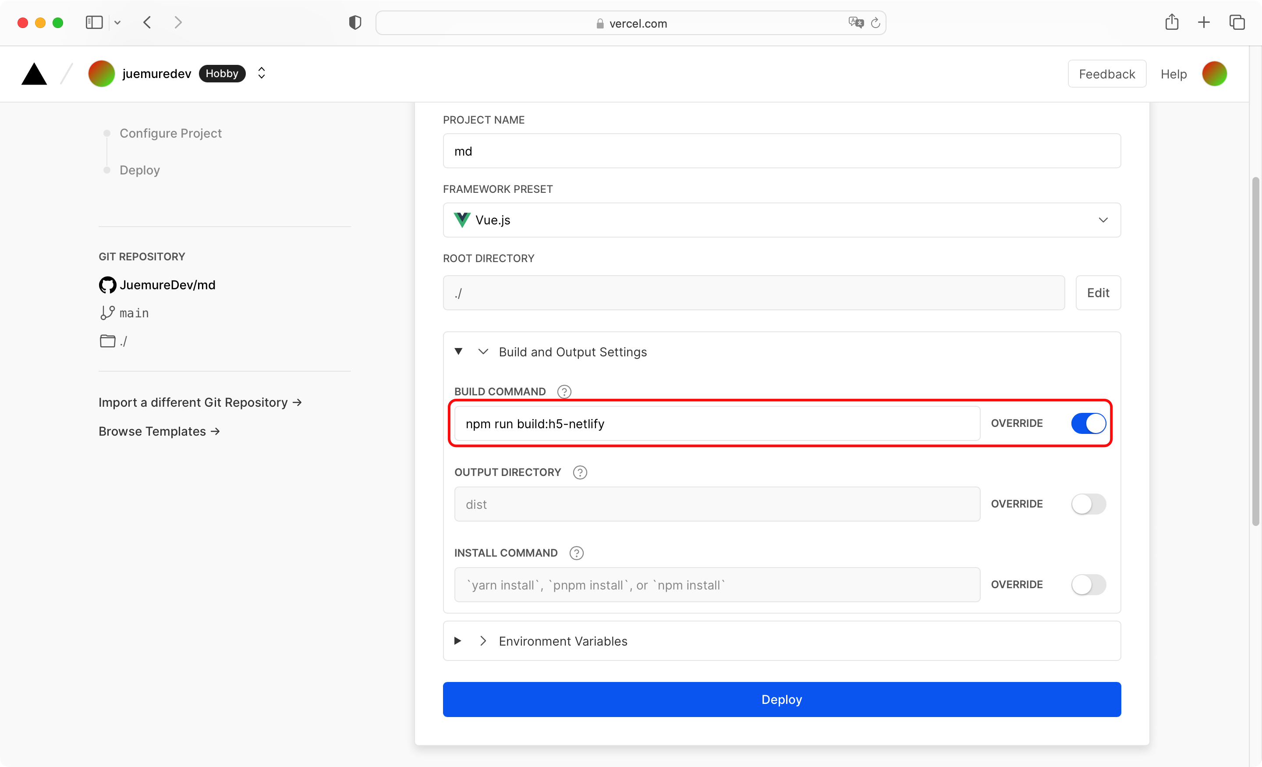Click the privacy shield icon
The width and height of the screenshot is (1262, 767).
tap(355, 22)
